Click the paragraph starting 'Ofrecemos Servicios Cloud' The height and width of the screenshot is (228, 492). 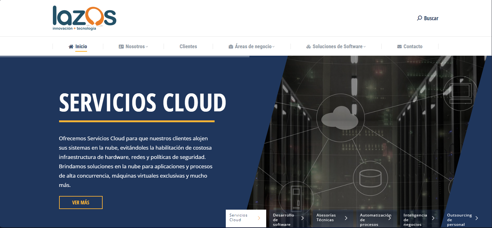tap(136, 162)
